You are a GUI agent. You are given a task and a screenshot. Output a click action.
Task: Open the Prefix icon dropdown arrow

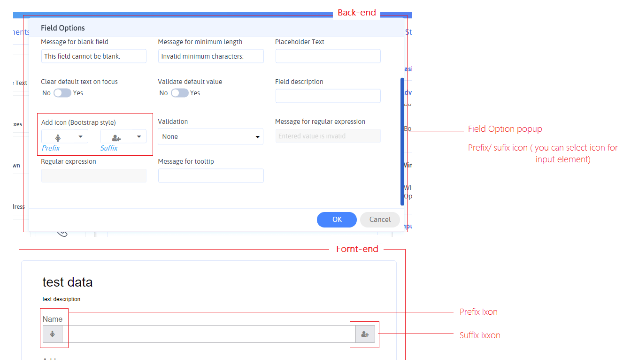tap(81, 136)
